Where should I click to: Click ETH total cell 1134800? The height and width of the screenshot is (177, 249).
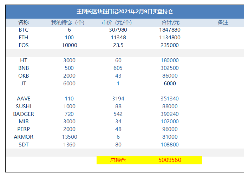pyautogui.click(x=170, y=38)
